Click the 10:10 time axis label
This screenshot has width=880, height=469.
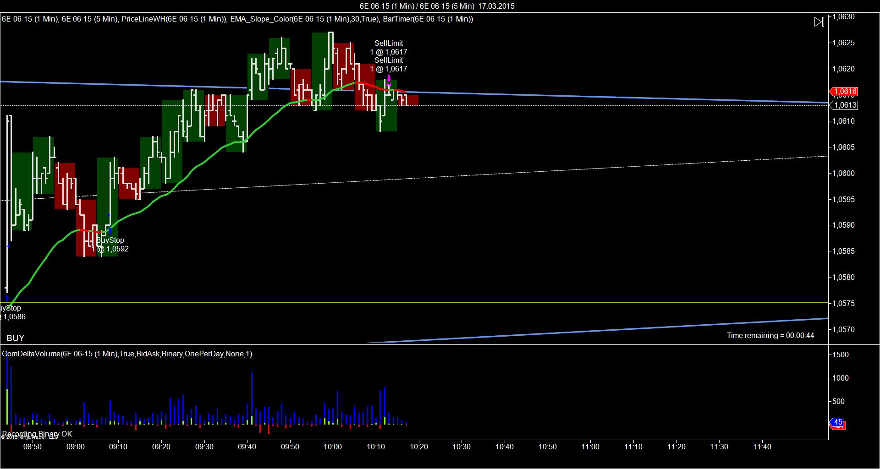(376, 447)
